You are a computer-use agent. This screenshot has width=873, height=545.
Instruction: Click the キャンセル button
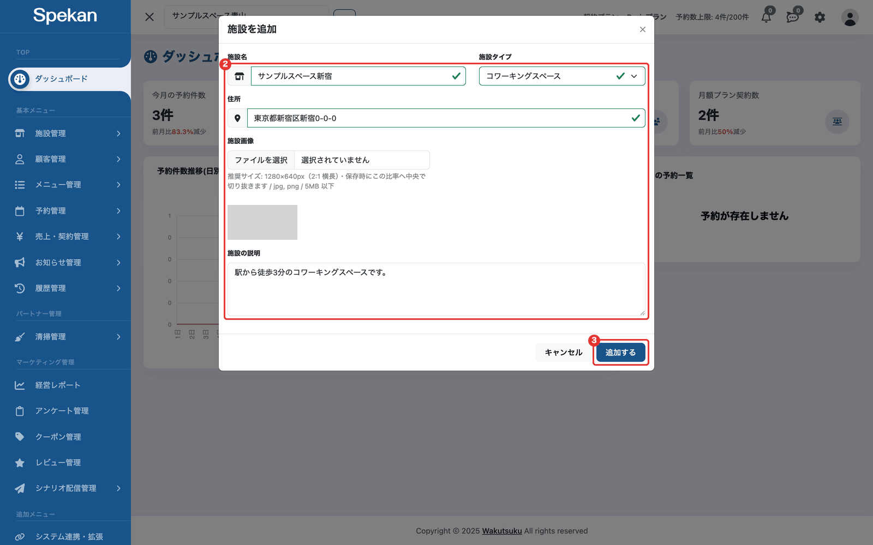tap(564, 353)
